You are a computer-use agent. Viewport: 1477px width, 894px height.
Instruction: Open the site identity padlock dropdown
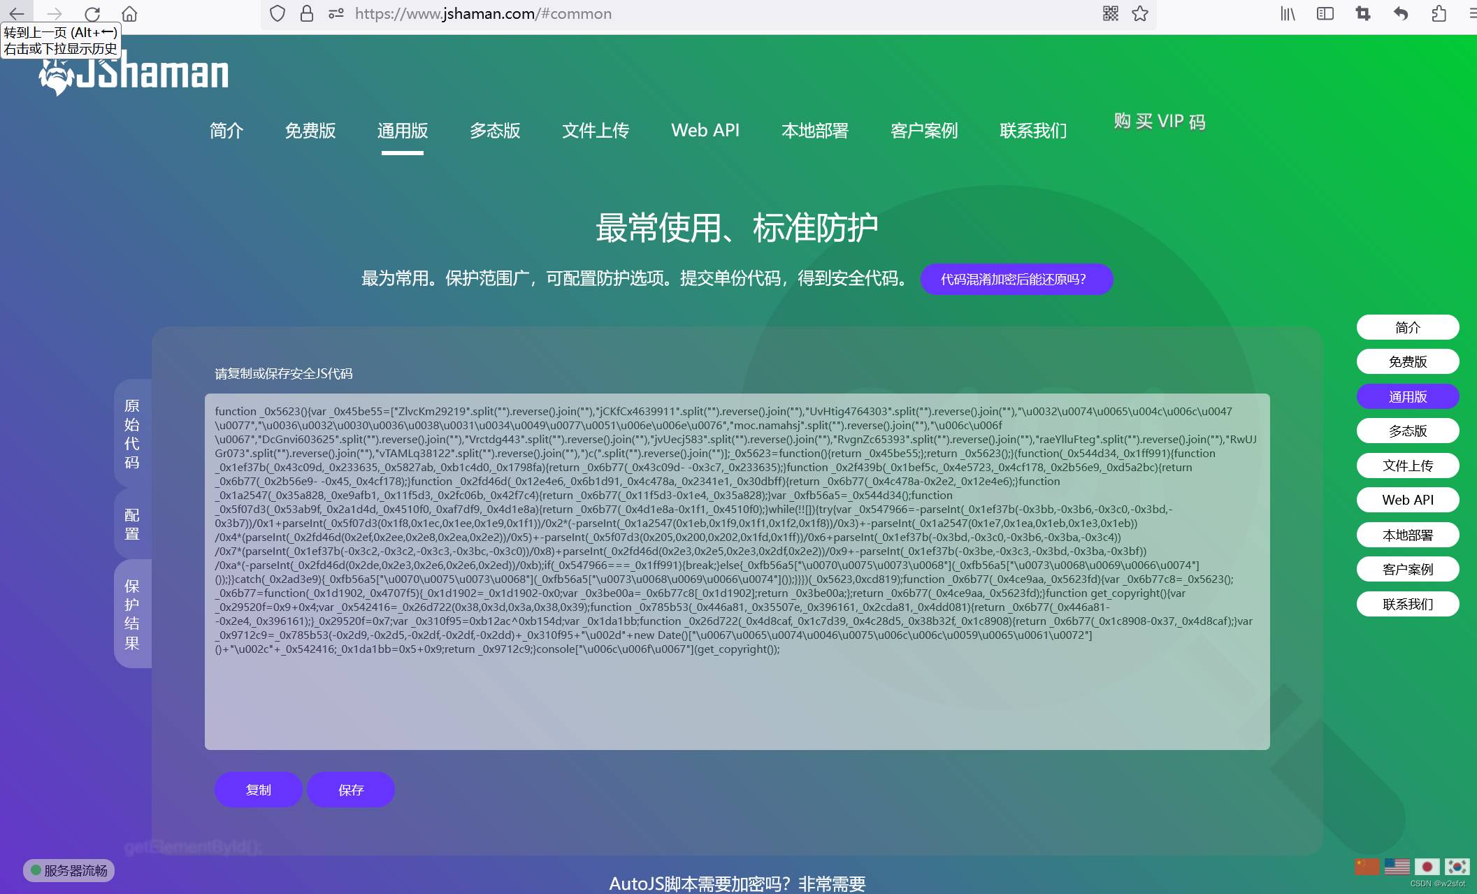pos(306,13)
